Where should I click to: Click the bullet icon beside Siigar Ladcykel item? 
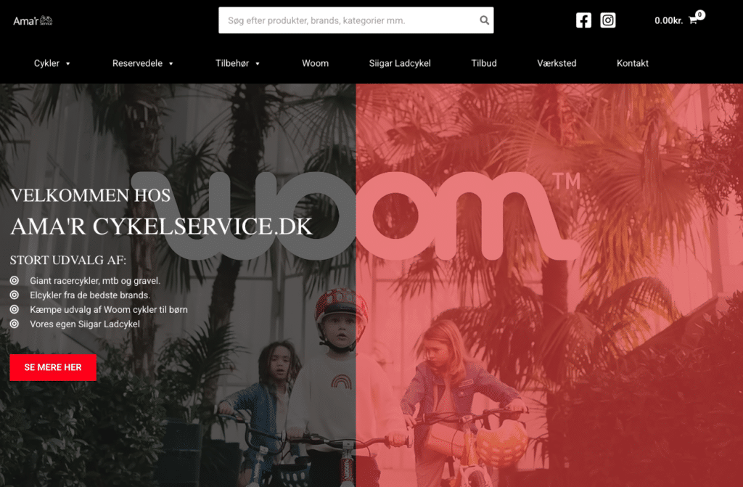click(15, 324)
